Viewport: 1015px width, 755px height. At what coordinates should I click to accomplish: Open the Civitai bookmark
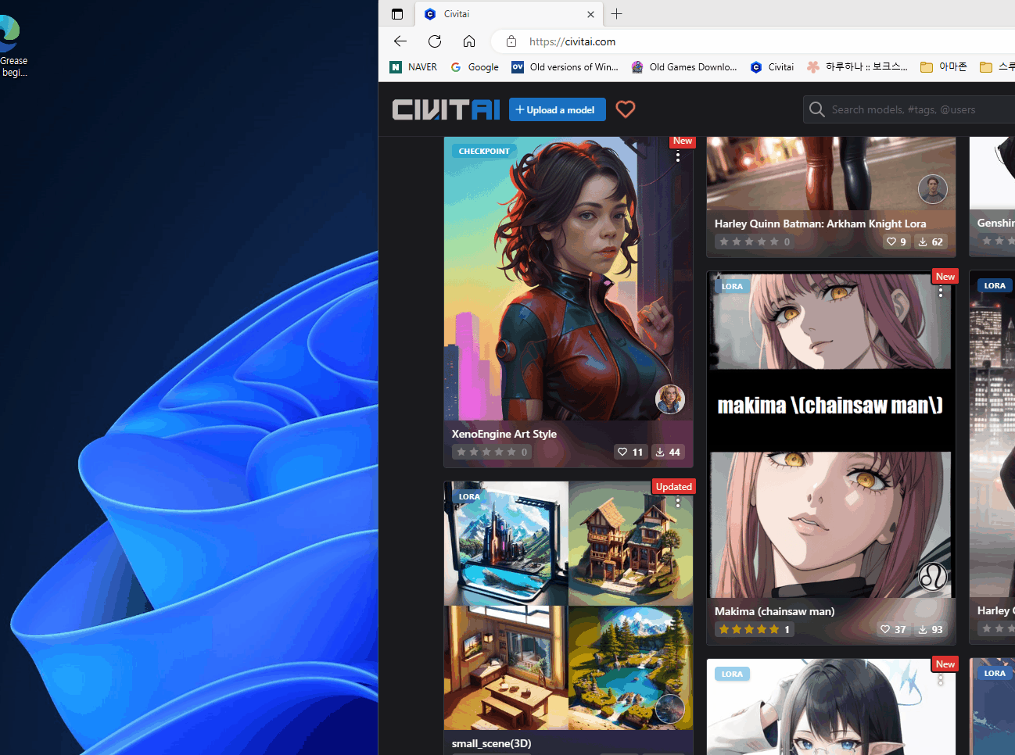[772, 67]
